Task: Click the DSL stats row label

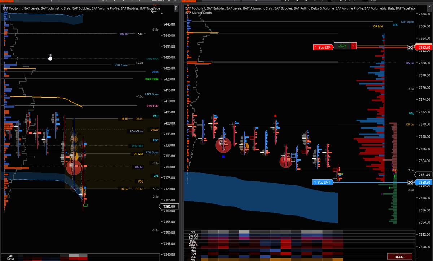Action: point(192,257)
